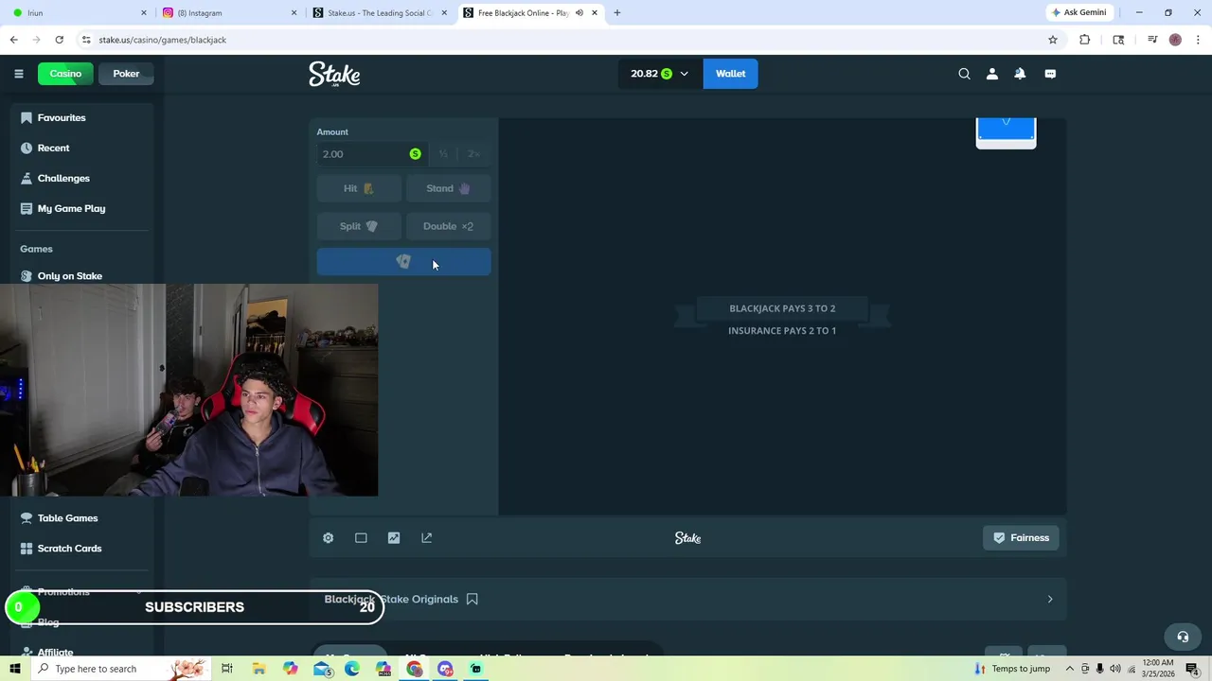Reload the page
Viewport: 1212px width, 681px height.
[59, 40]
